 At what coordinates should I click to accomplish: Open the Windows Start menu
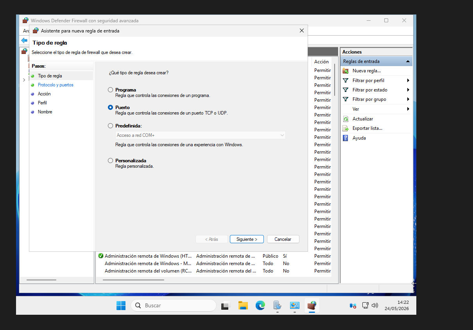tap(121, 305)
